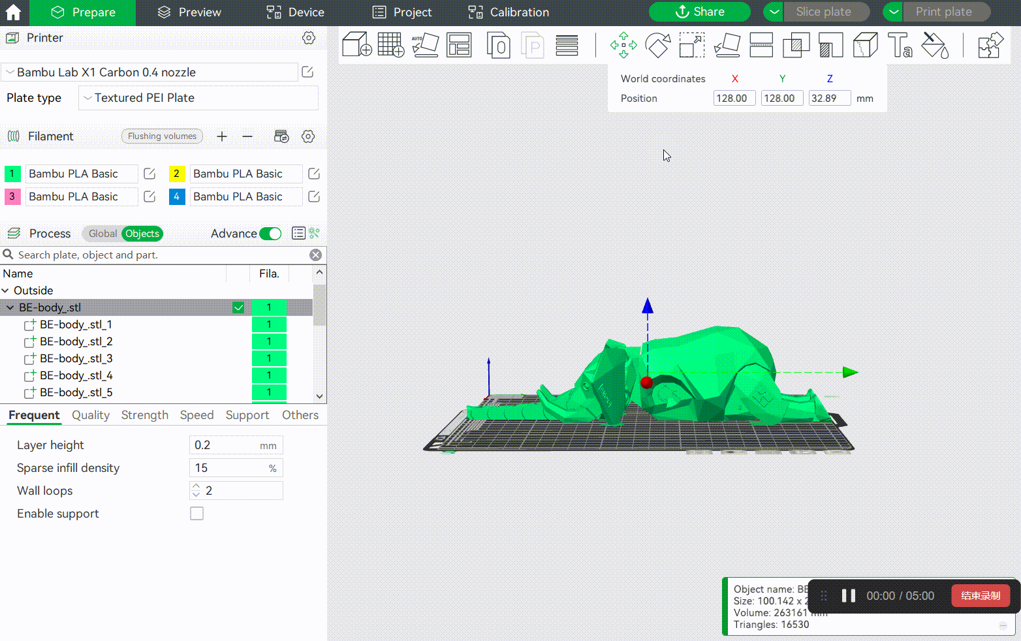Select the Lay on face tool
The width and height of the screenshot is (1021, 641).
[727, 45]
